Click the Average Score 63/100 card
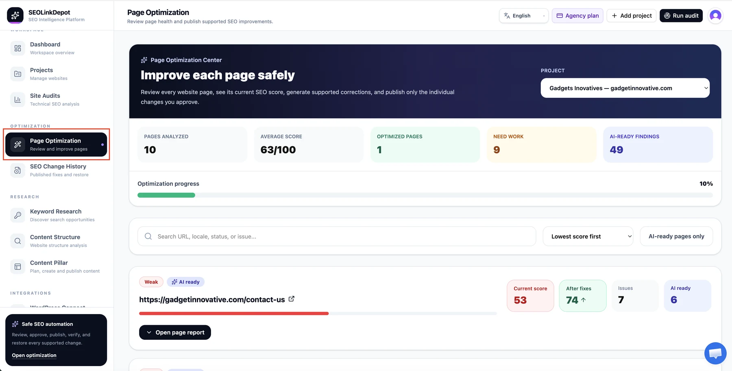732x371 pixels. coord(309,145)
